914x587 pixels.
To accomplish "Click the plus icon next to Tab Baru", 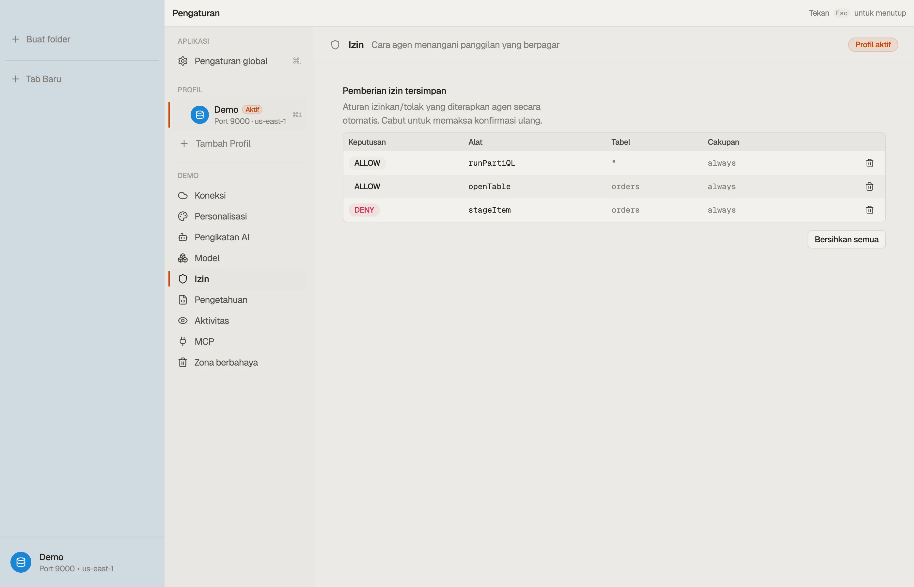I will point(16,79).
